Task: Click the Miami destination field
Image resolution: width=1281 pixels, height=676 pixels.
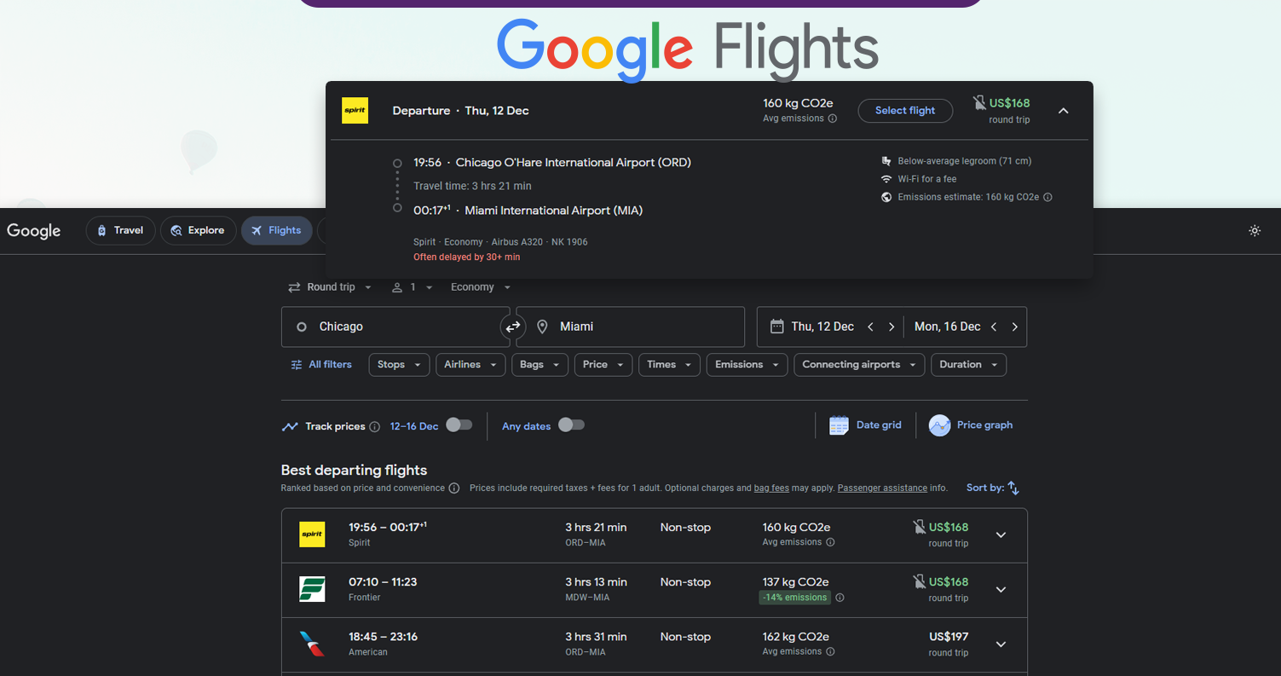Action: coord(631,326)
